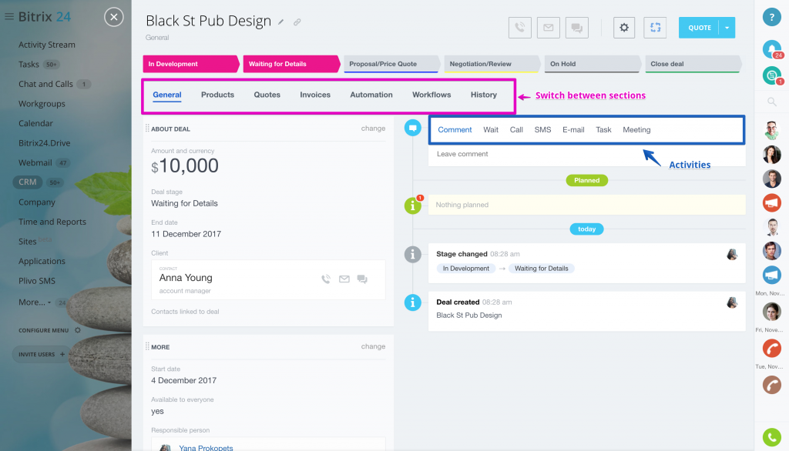Open the author avatar on the Stage changed entry
Image resolution: width=789 pixels, height=451 pixels.
732,255
